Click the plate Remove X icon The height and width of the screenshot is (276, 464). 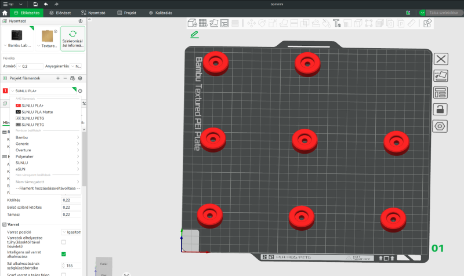(441, 59)
